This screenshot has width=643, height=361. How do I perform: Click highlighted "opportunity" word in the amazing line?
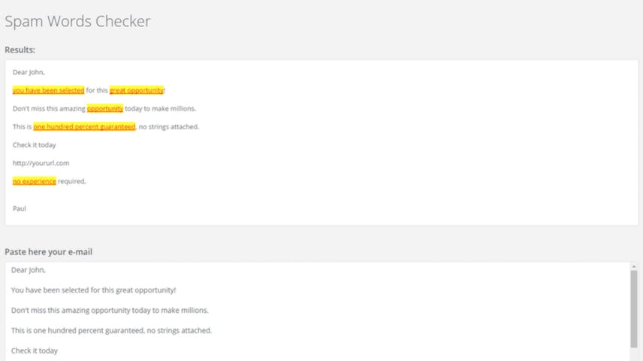click(105, 108)
